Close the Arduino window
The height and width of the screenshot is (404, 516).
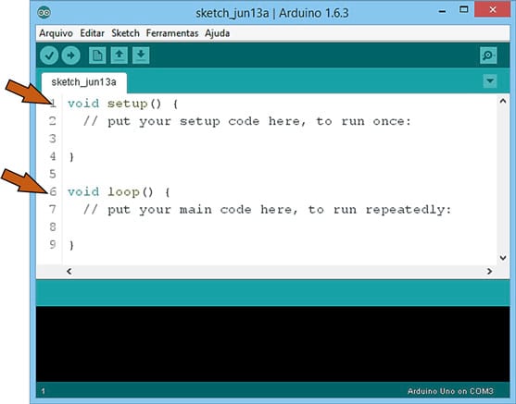coord(492,9)
